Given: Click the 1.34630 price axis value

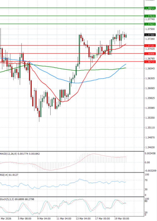Looking at the screenshot, I should 149,147.
